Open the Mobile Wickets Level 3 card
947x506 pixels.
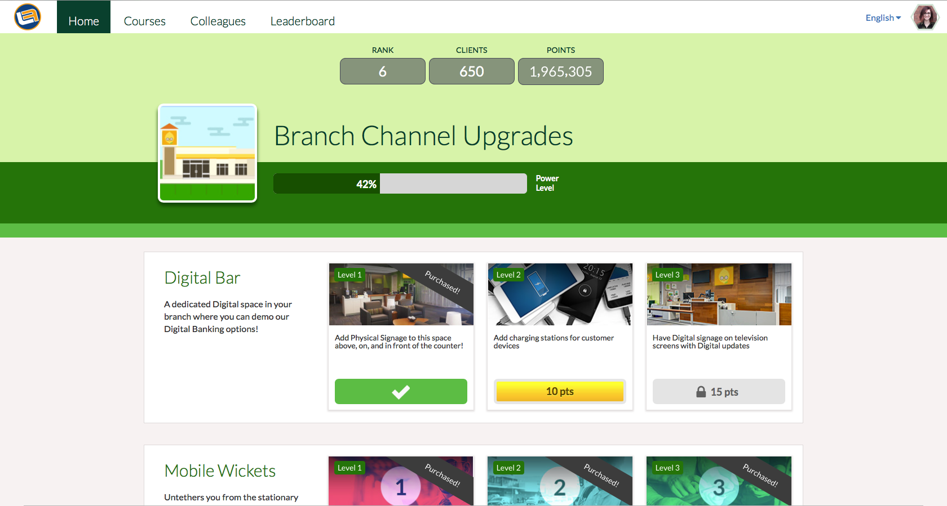(719, 481)
